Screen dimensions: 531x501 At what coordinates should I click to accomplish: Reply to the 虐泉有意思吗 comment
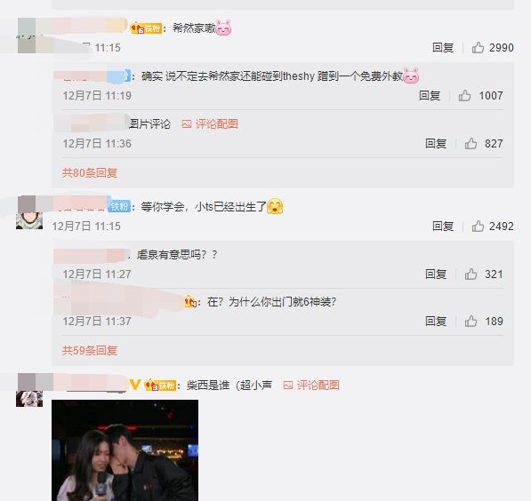436,274
